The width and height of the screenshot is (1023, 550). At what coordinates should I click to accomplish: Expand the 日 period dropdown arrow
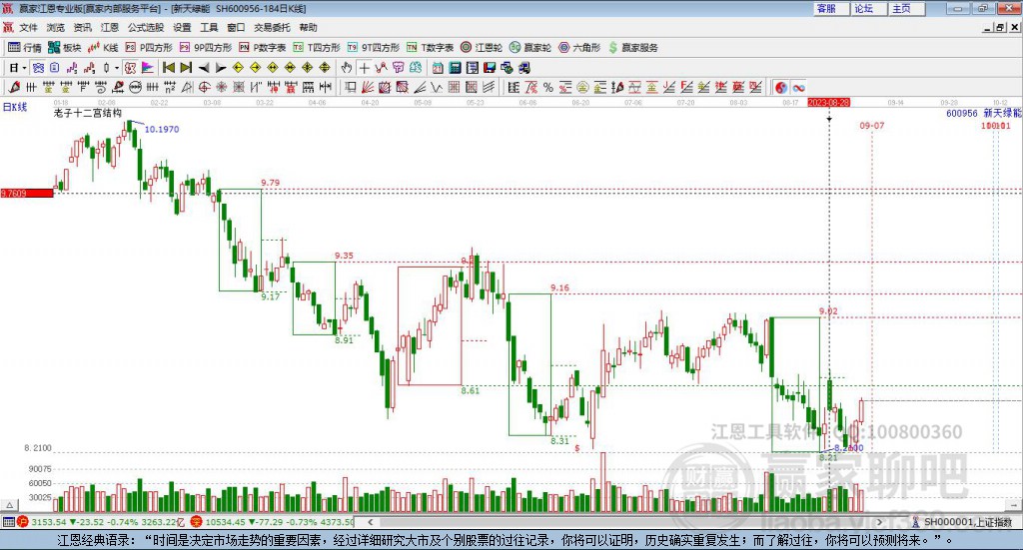pyautogui.click(x=24, y=68)
